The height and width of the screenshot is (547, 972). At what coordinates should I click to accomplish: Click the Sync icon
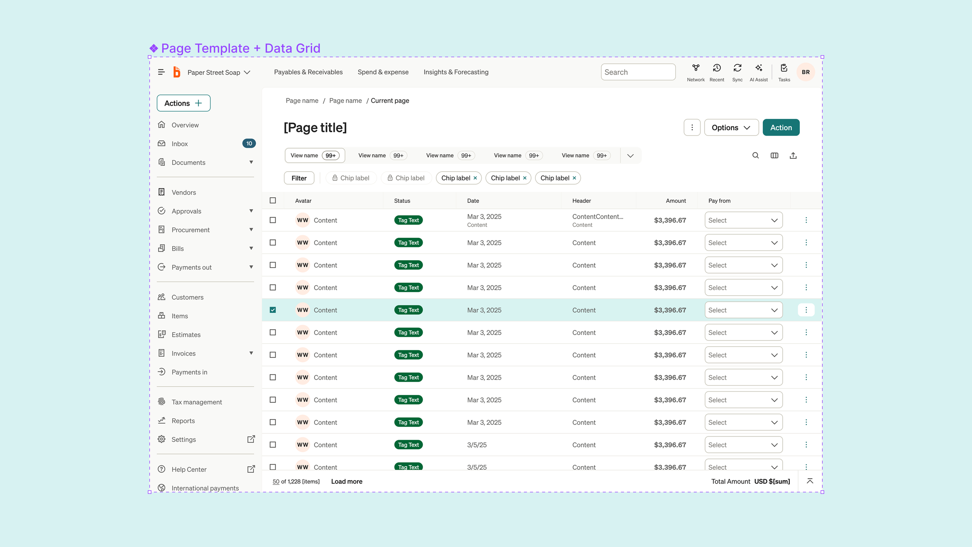tap(737, 68)
